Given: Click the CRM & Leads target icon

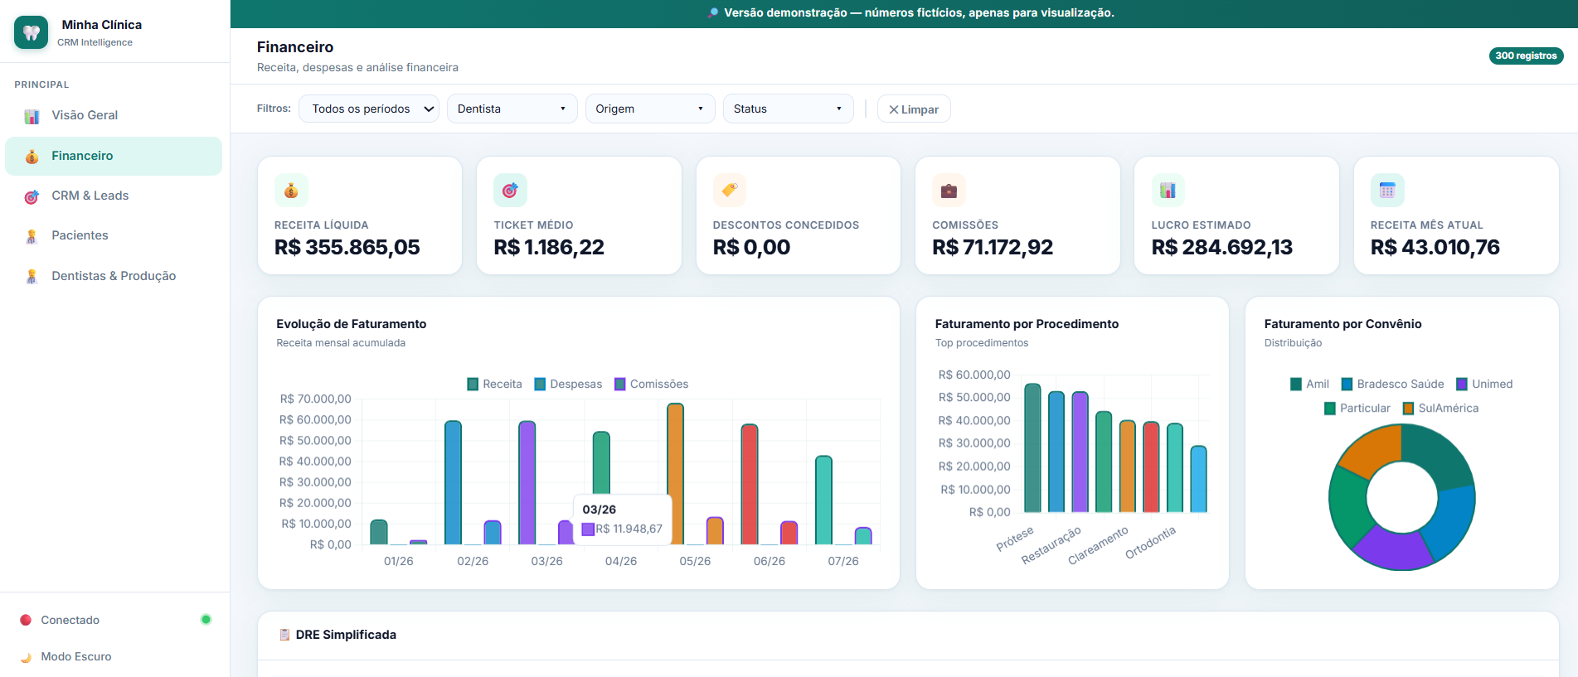Looking at the screenshot, I should pos(32,196).
